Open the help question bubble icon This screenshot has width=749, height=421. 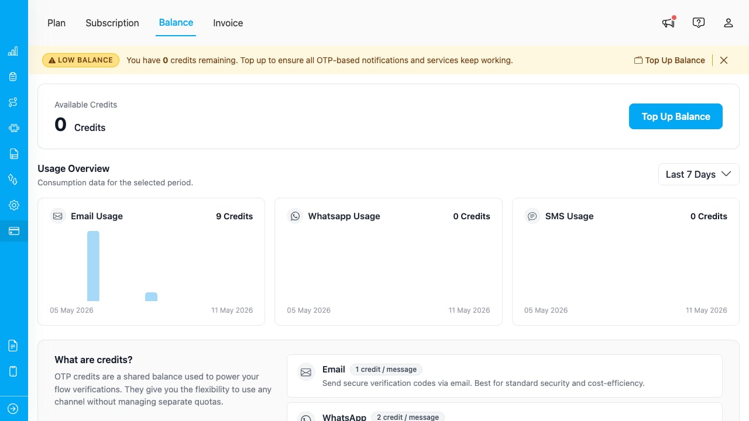[698, 23]
